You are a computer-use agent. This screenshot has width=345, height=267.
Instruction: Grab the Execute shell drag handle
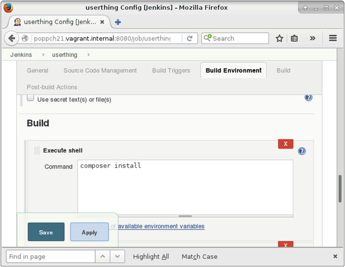coord(36,151)
